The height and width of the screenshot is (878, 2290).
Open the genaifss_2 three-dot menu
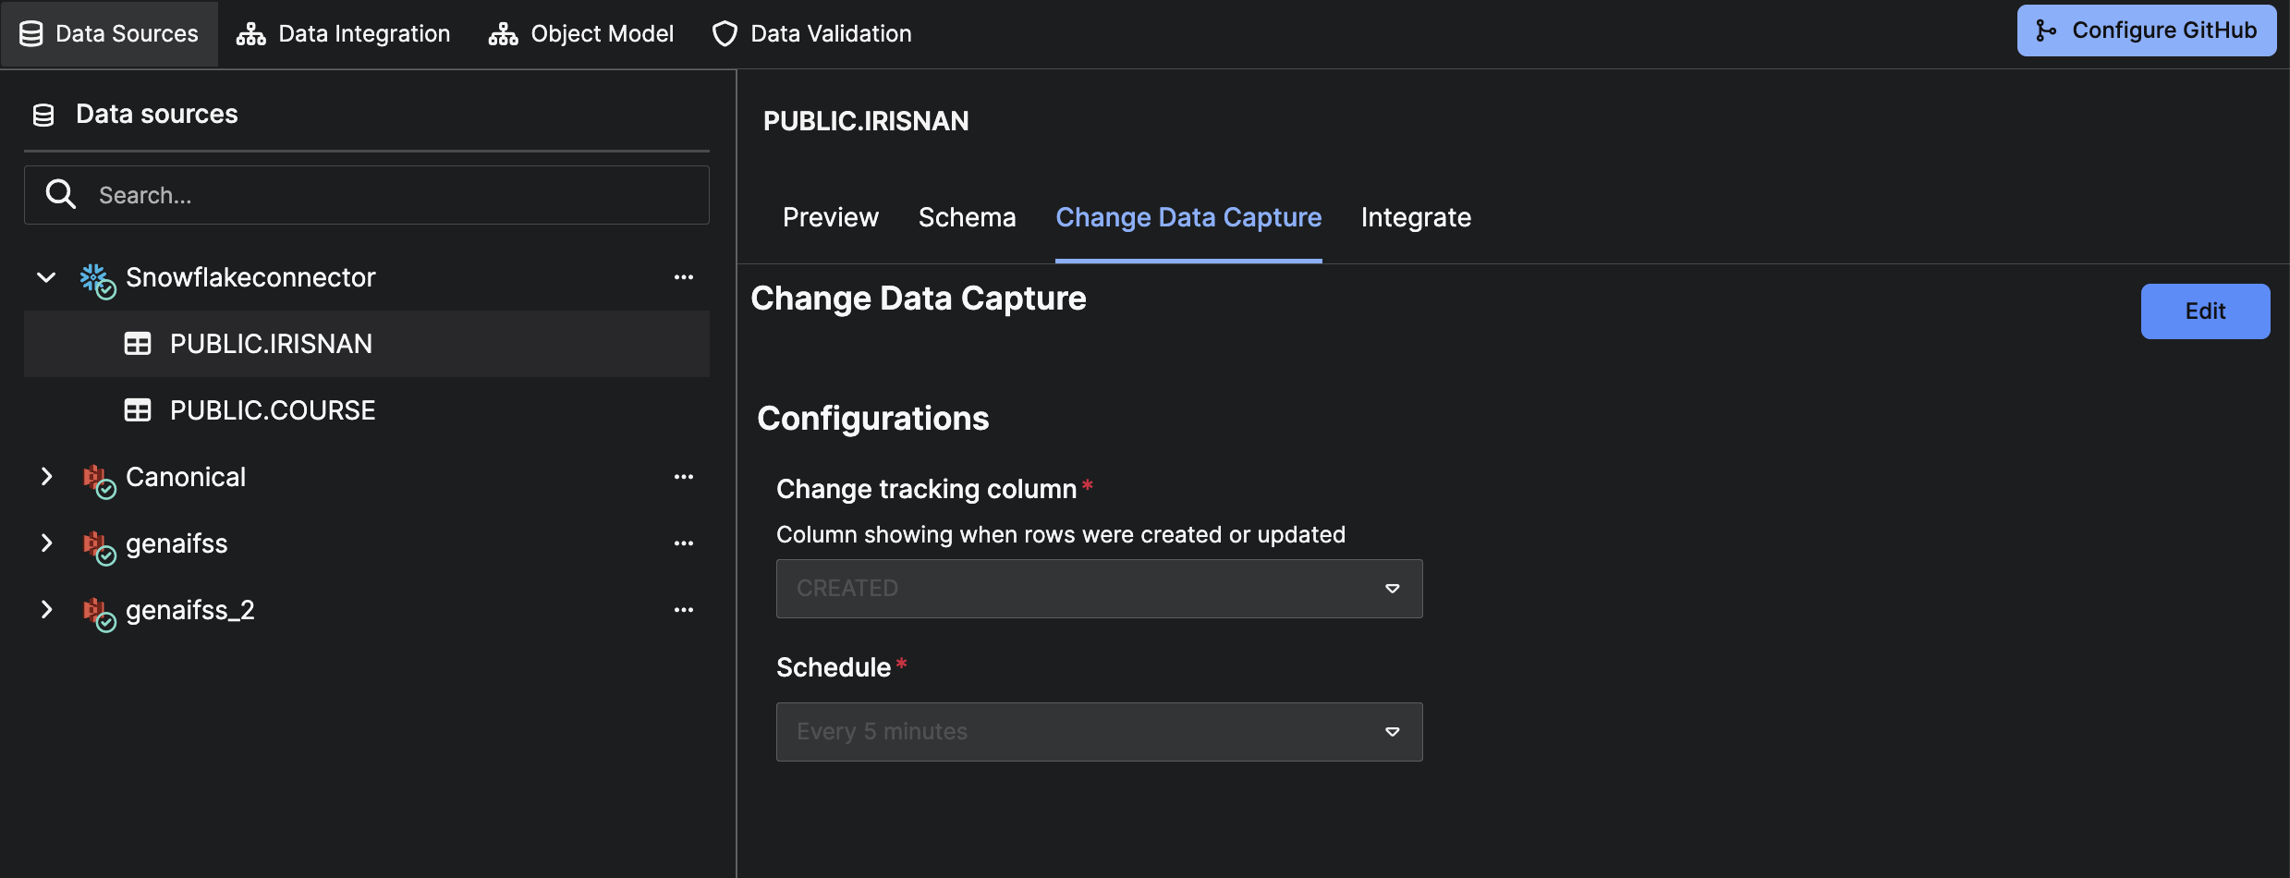click(x=683, y=610)
